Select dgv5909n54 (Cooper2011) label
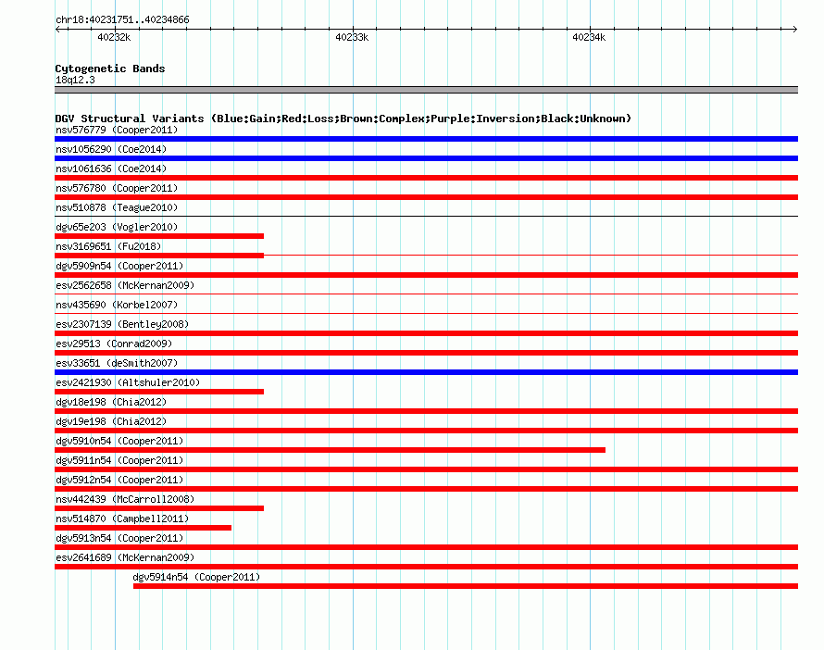The image size is (824, 650). coord(119,266)
